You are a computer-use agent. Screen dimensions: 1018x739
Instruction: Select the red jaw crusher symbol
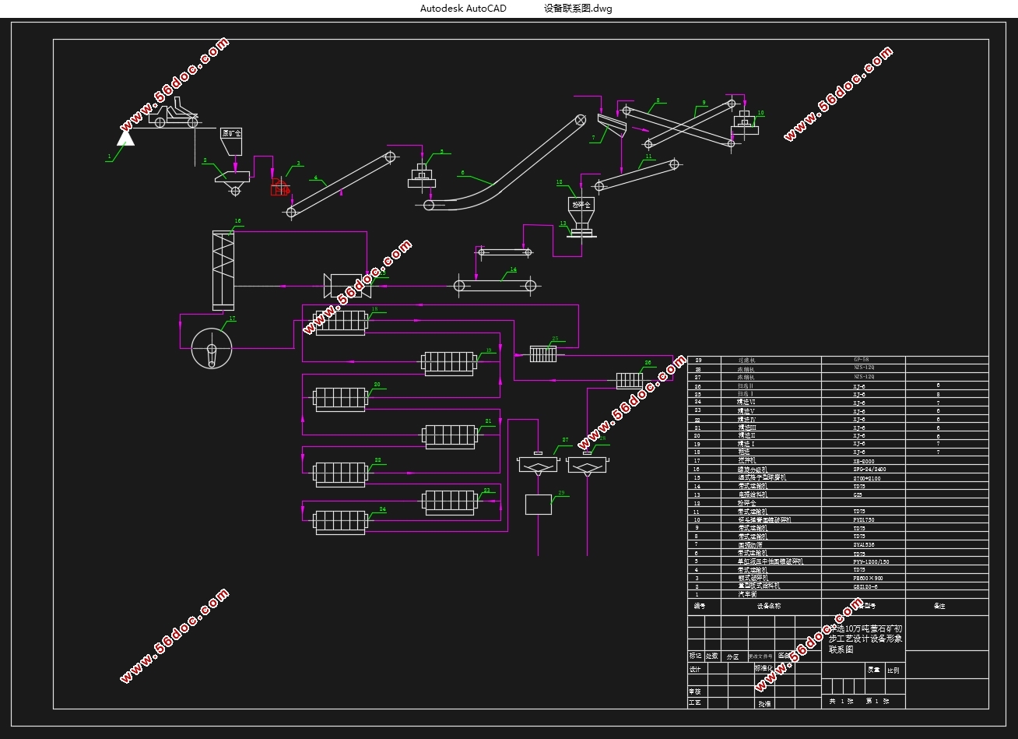tap(279, 187)
